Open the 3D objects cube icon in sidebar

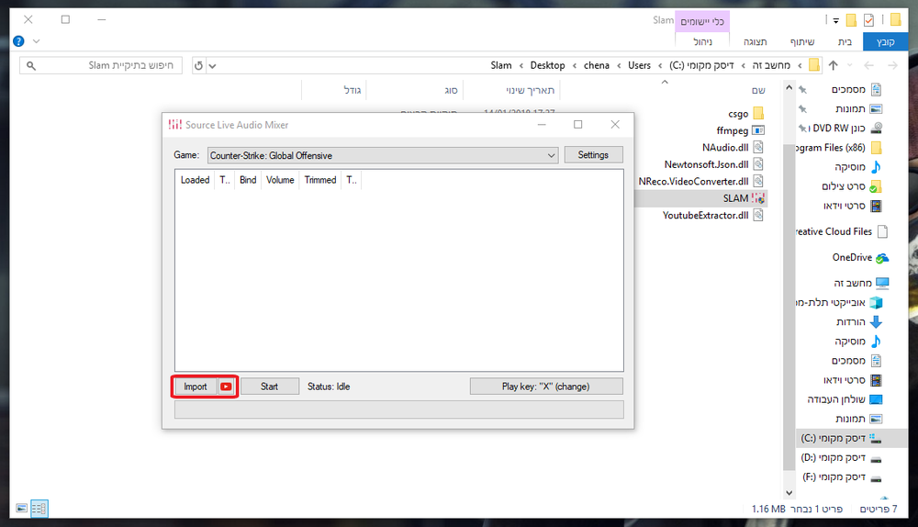click(876, 302)
